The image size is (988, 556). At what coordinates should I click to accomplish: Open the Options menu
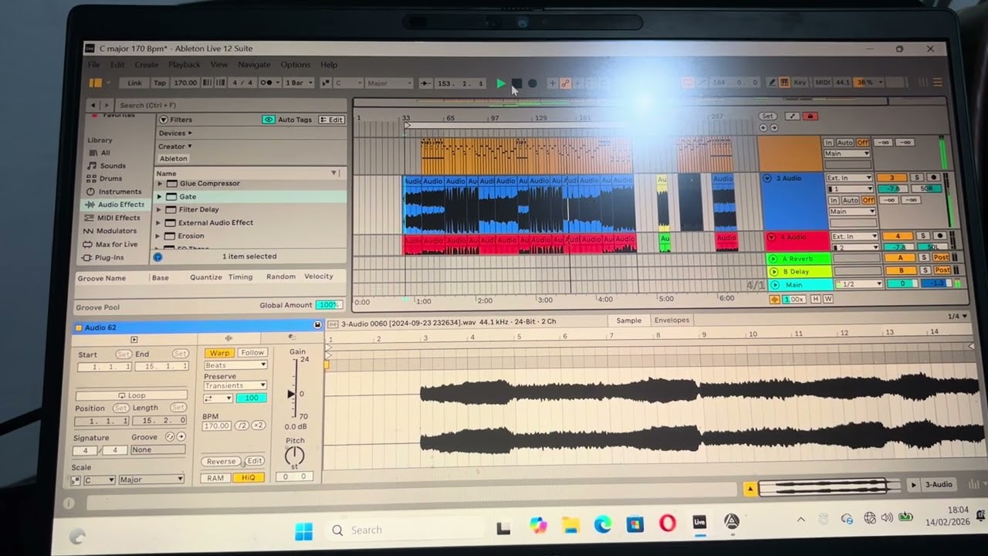pyautogui.click(x=295, y=65)
